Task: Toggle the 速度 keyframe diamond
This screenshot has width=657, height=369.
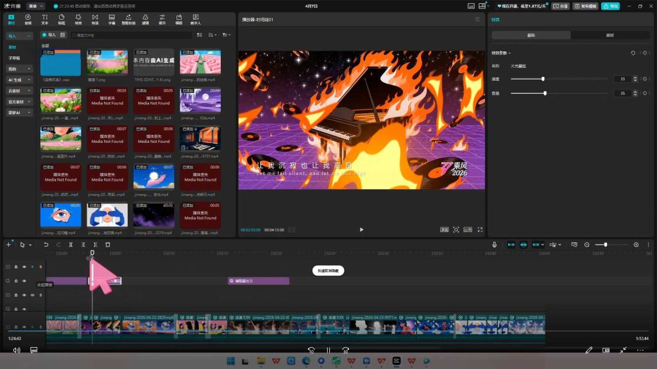Action: pyautogui.click(x=645, y=79)
